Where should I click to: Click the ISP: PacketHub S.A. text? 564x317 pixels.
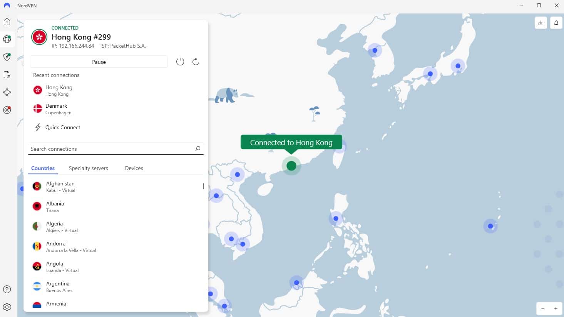(123, 46)
